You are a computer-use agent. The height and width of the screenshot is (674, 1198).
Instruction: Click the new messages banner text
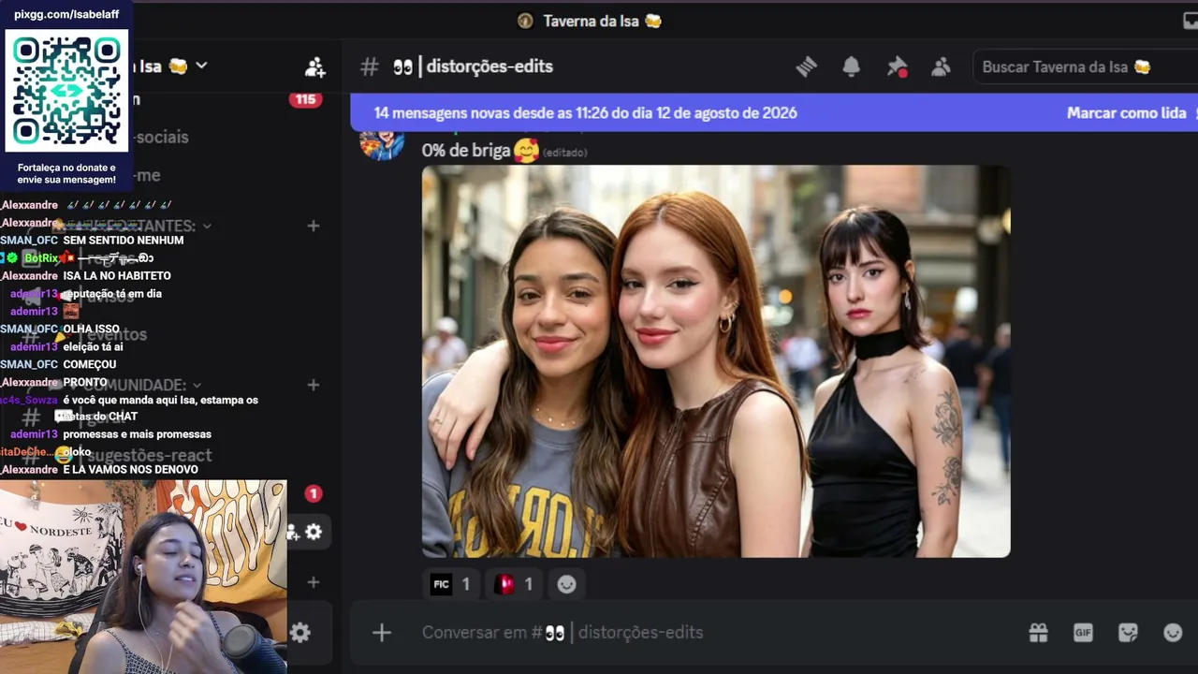[x=585, y=112]
